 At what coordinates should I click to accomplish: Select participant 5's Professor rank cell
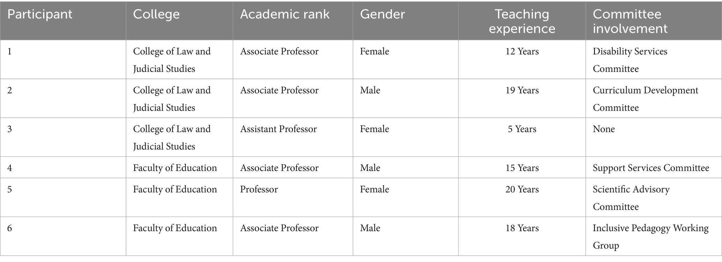coord(259,189)
